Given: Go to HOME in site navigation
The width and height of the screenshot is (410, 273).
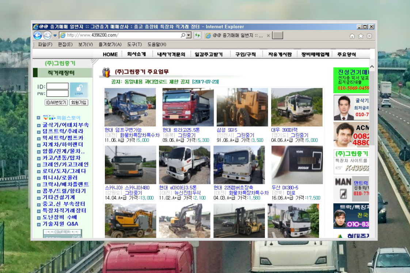Looking at the screenshot, I should point(110,54).
